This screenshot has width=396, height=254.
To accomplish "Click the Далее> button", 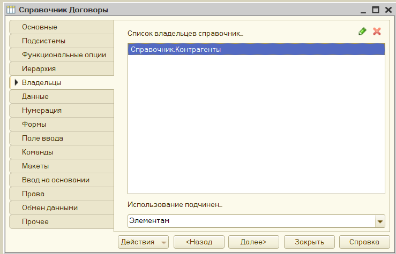I will point(253,242).
